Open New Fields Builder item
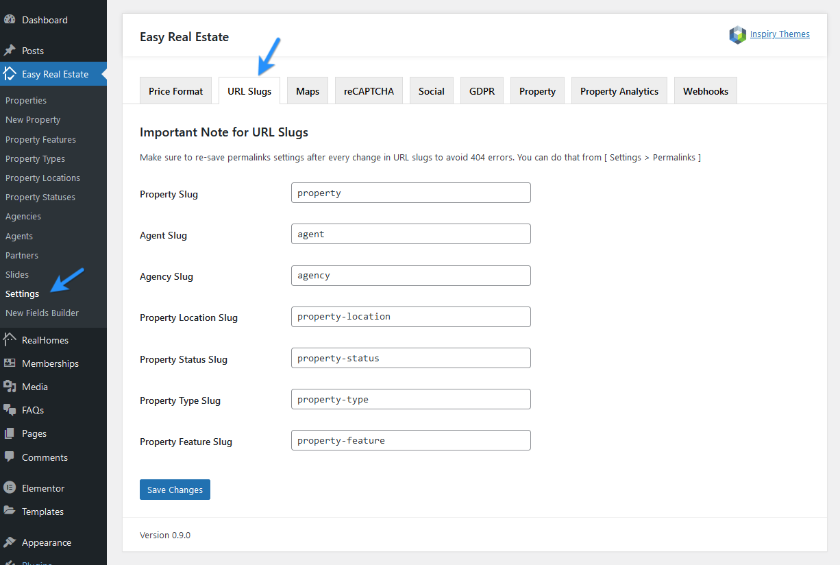Viewport: 840px width, 565px height. coord(42,313)
